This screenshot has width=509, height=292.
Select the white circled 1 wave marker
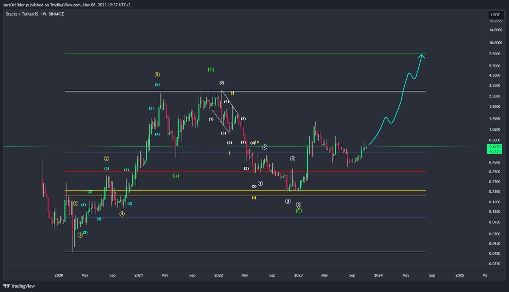(260, 183)
